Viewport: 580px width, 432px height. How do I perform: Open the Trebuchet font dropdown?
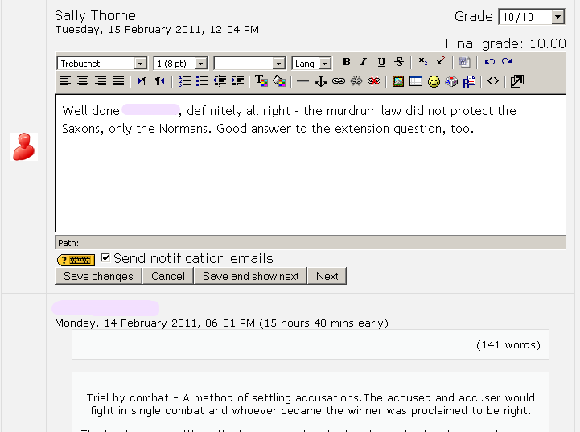[140, 64]
